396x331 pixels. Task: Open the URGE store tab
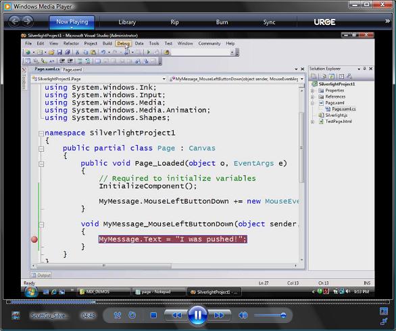click(x=324, y=22)
